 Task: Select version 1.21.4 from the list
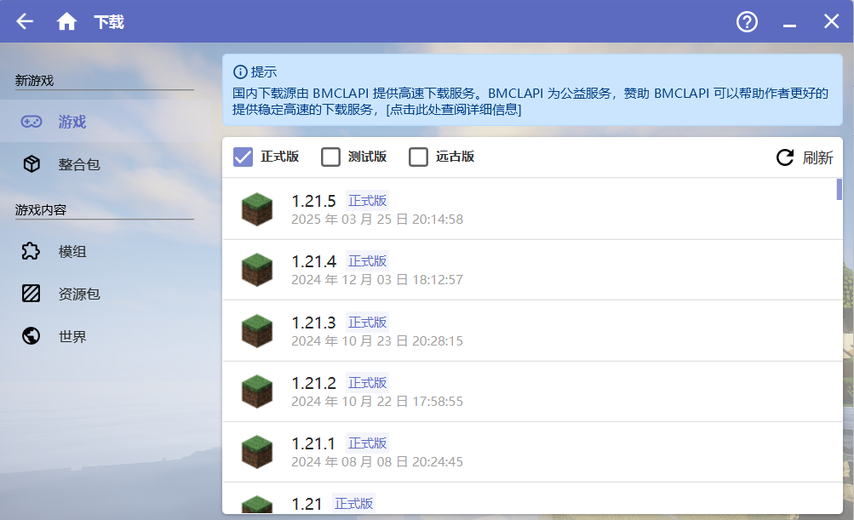point(532,270)
